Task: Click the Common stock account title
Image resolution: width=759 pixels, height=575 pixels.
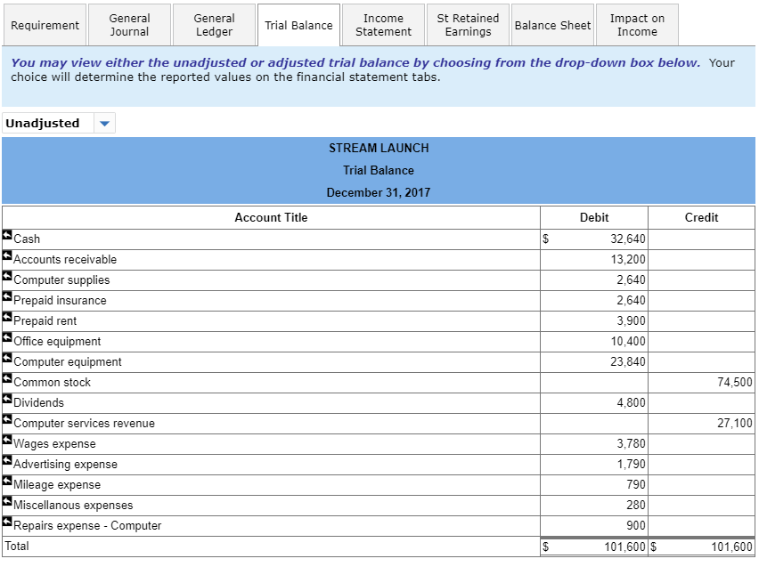Action: click(52, 383)
